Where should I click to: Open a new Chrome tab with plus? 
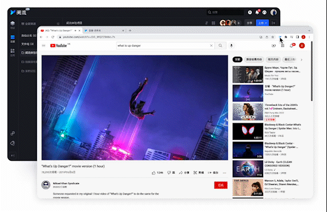click(x=130, y=31)
